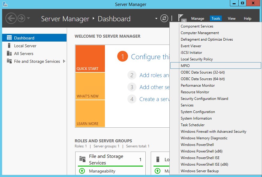Select MPIO from Tools menu

185,66
